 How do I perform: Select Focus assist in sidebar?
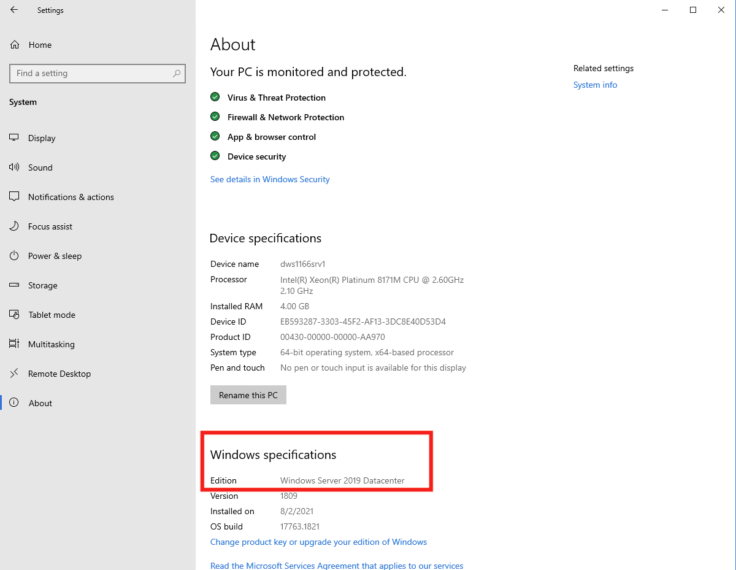pyautogui.click(x=98, y=226)
